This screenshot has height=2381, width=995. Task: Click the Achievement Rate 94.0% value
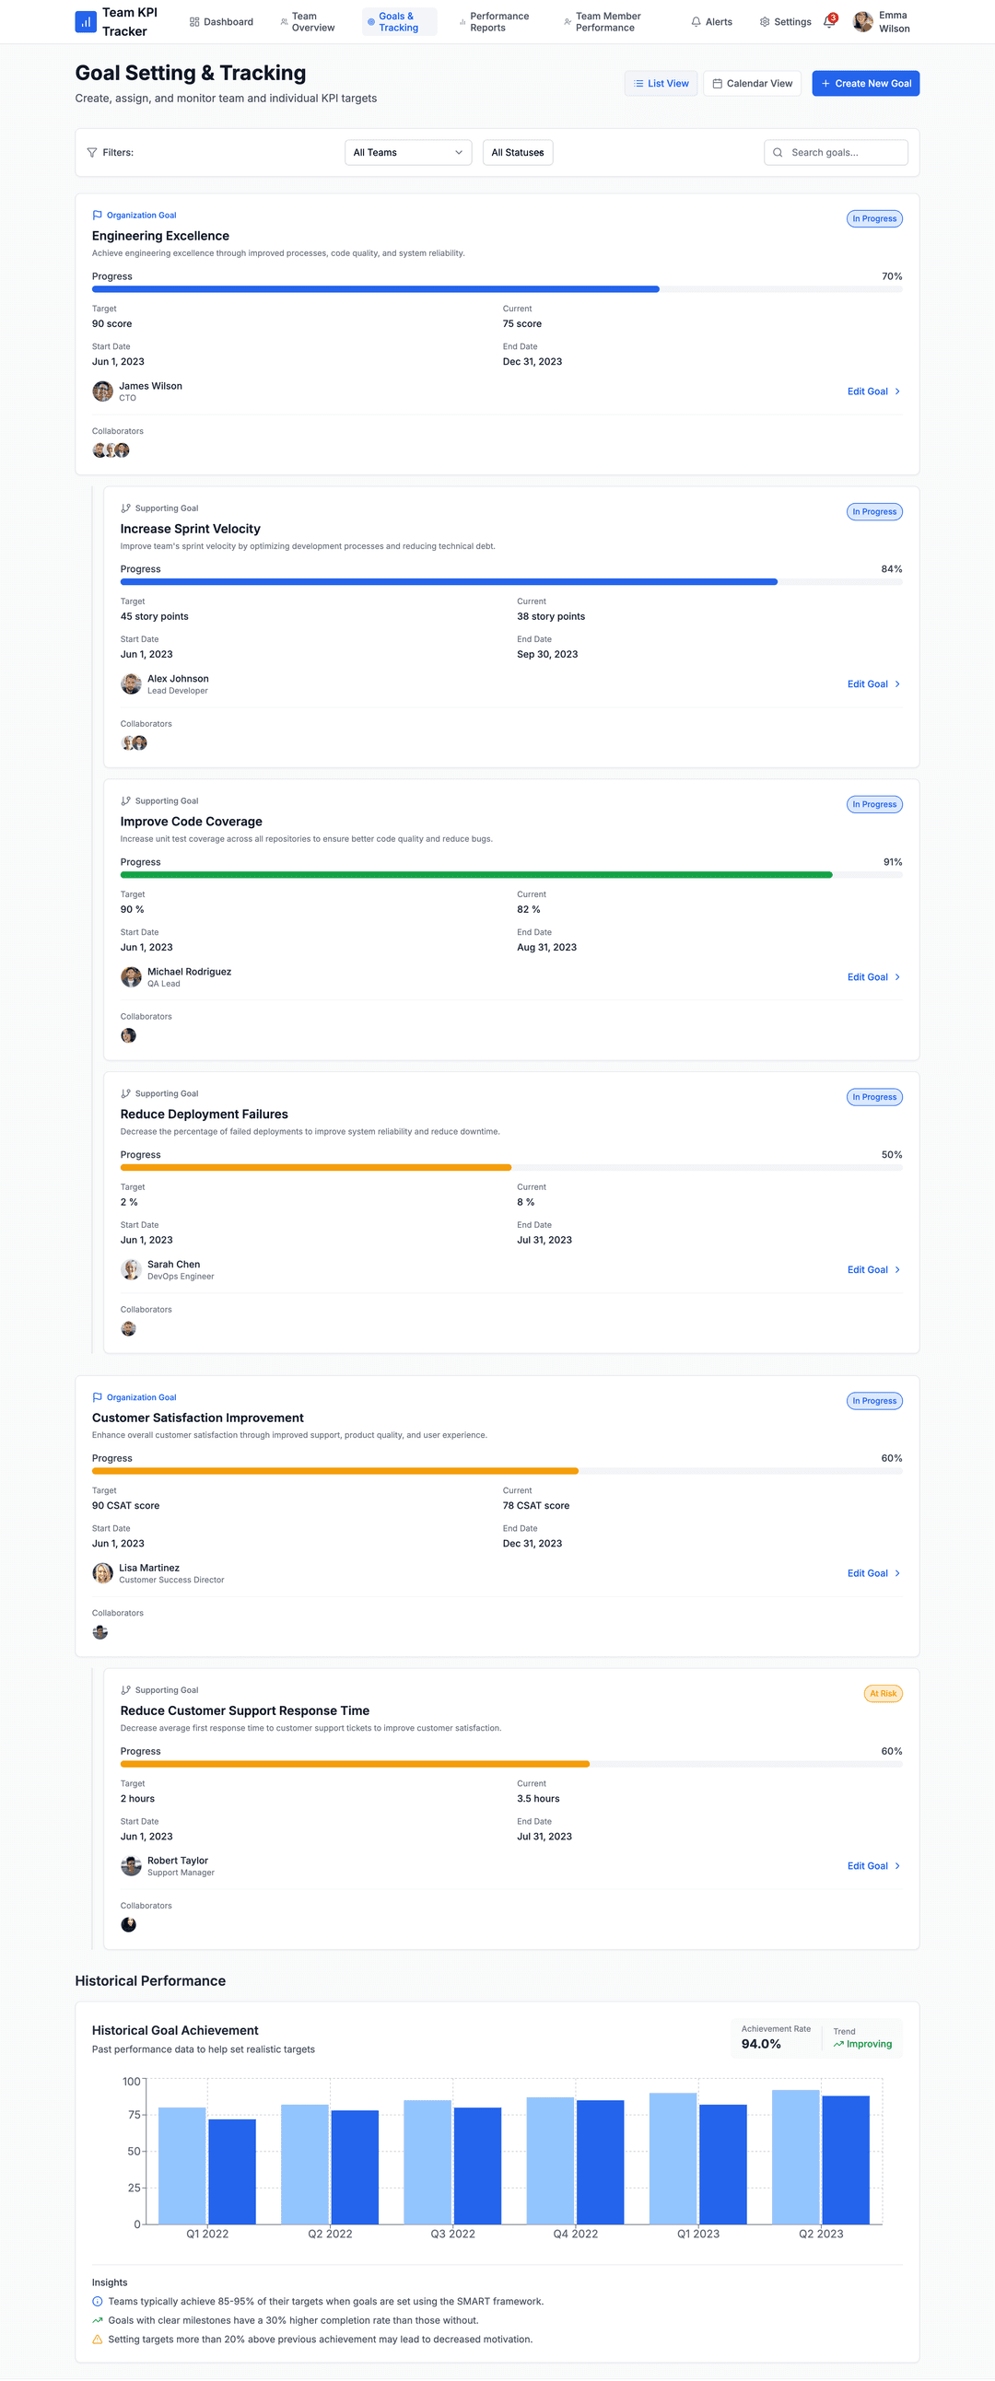click(x=761, y=2044)
